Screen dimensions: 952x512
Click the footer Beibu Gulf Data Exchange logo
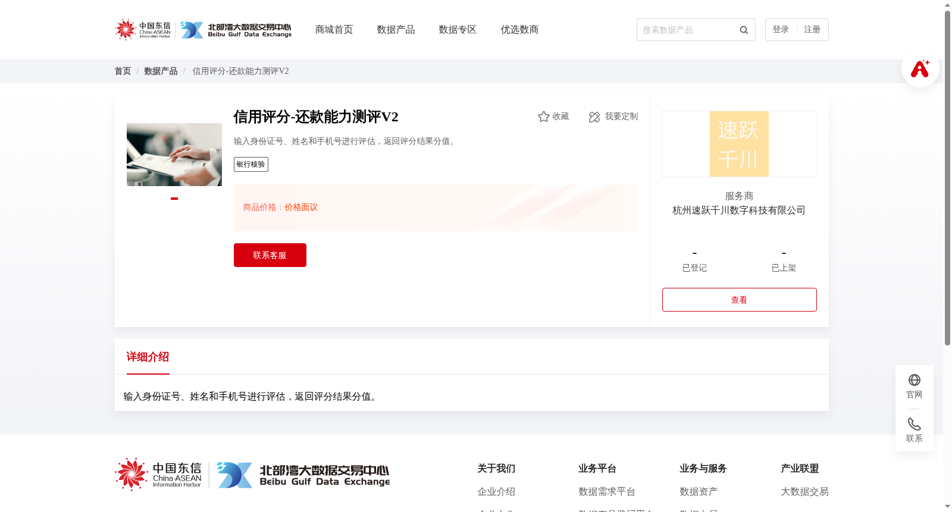[303, 475]
